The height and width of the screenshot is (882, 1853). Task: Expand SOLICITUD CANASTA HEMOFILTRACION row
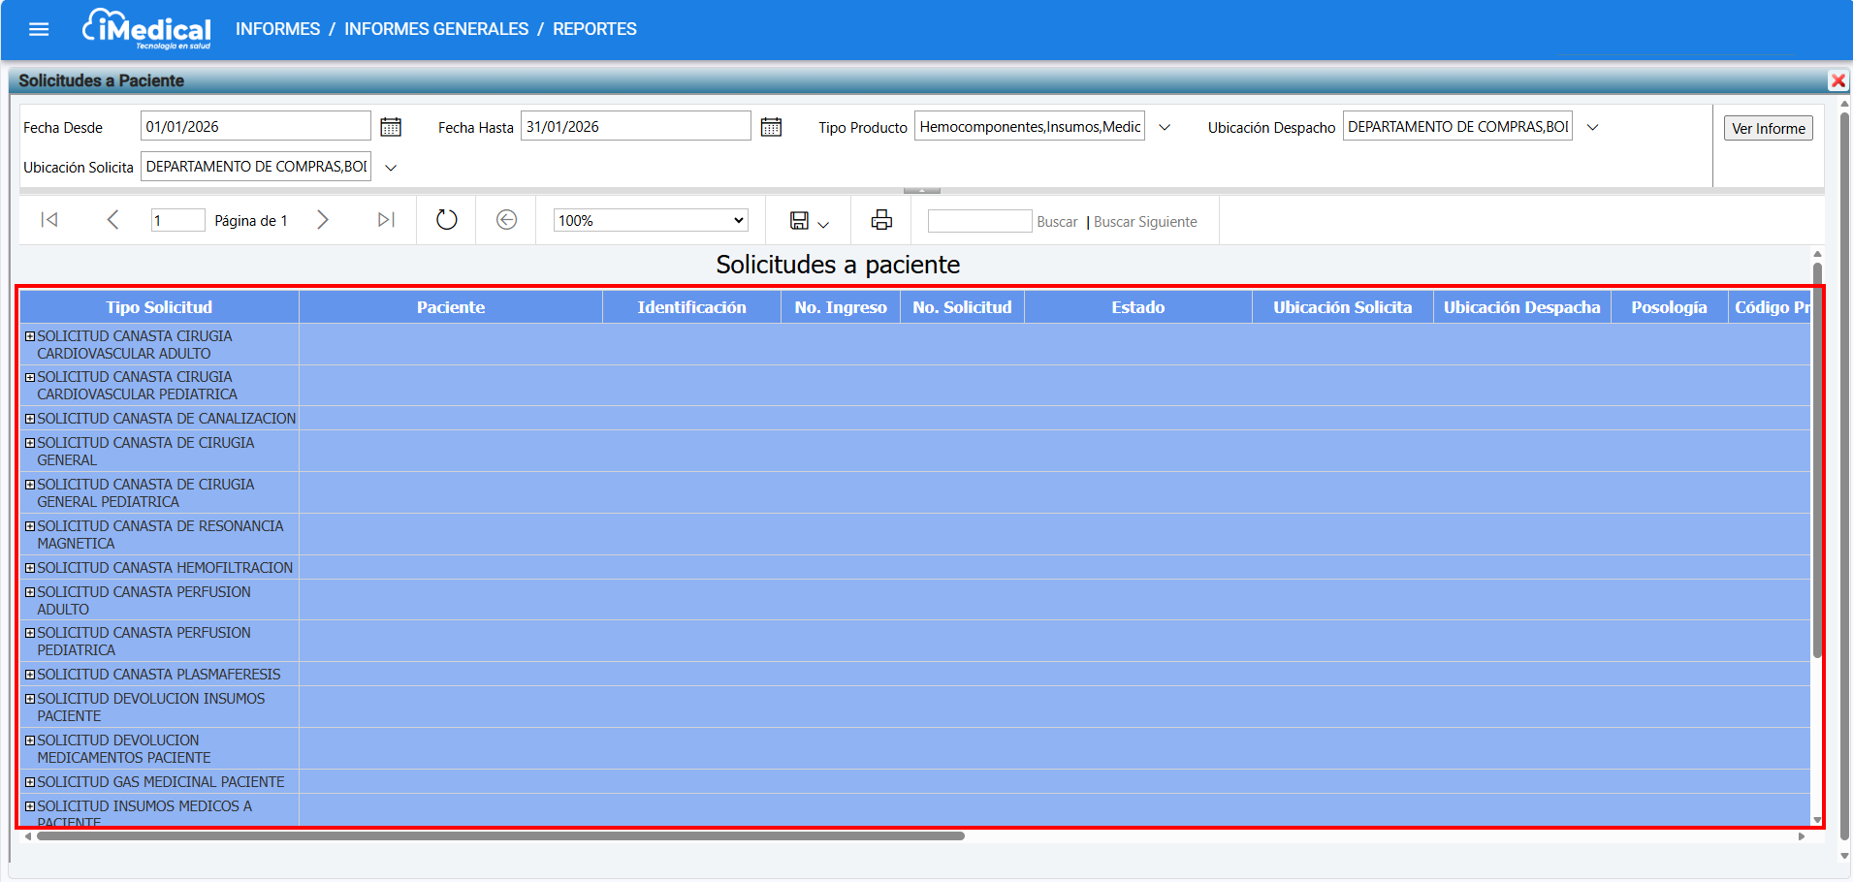(30, 568)
